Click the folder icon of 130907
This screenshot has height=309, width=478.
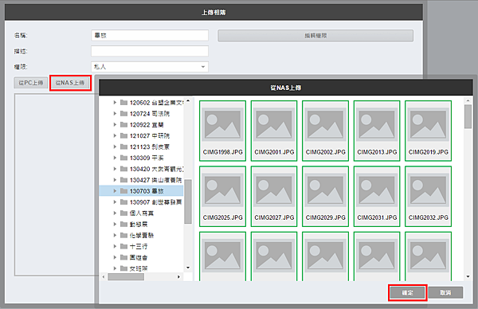pos(123,202)
